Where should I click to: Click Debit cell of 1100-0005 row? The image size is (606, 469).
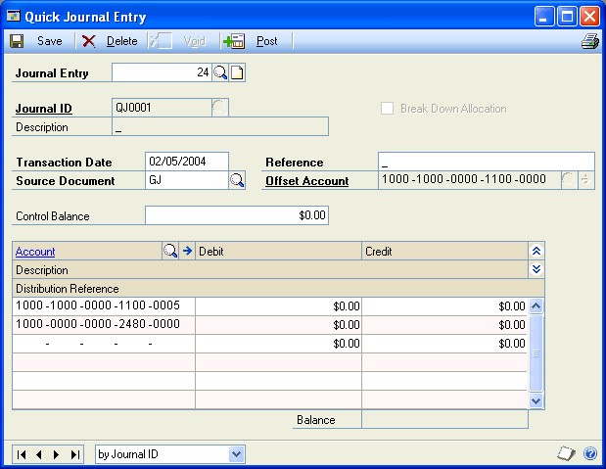point(279,306)
